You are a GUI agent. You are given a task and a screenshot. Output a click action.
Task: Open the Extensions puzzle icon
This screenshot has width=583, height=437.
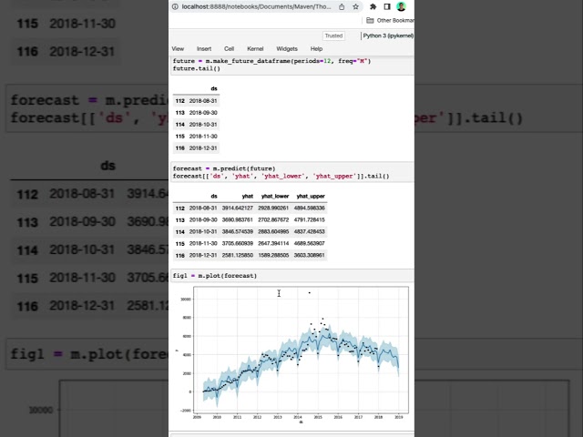click(373, 6)
